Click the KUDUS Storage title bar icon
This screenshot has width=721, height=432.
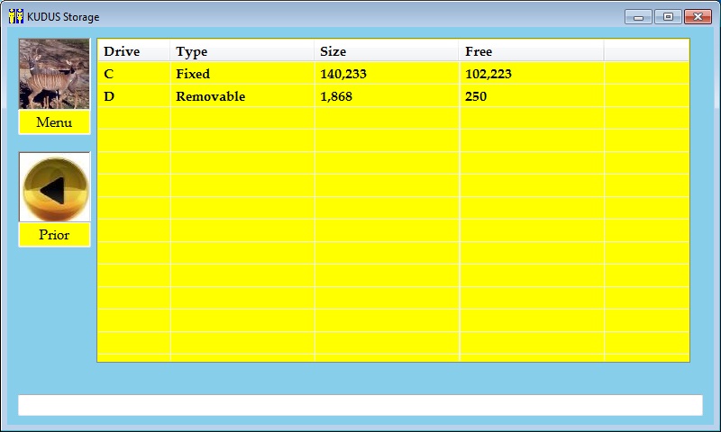coord(16,16)
